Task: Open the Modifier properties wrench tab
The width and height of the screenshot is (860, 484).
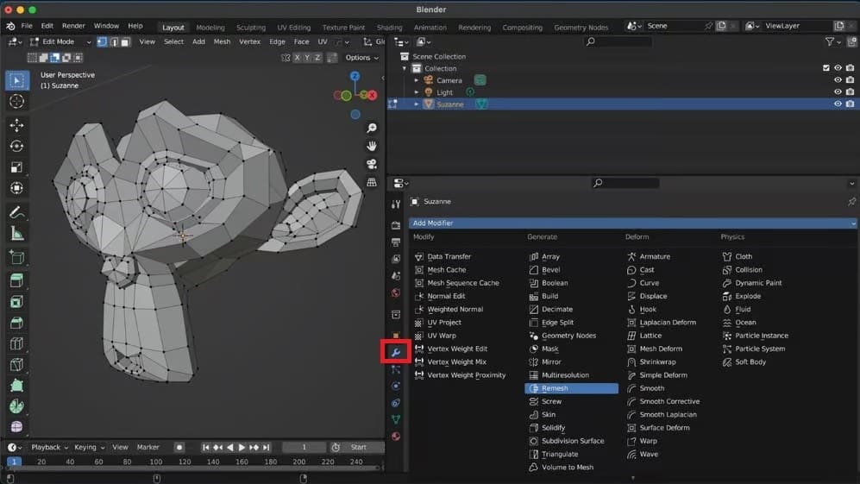Action: (395, 352)
